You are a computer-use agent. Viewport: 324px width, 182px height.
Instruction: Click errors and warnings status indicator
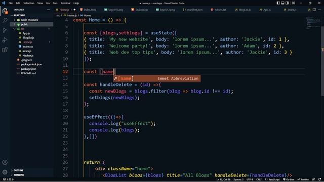tap(8, 179)
